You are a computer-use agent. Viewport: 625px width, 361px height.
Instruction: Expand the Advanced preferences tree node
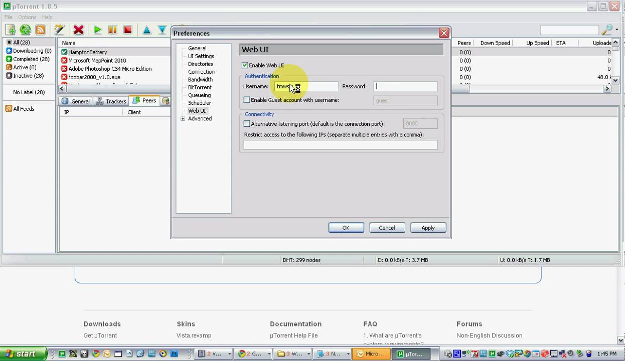pos(183,119)
